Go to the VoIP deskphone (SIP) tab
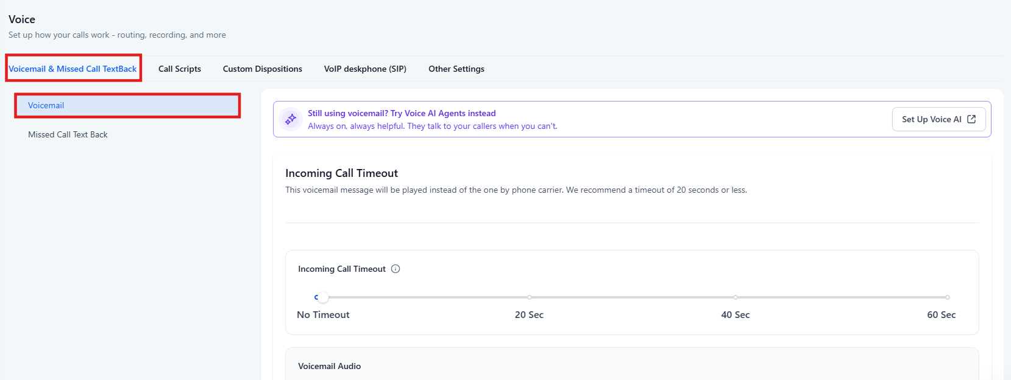Screen dimensions: 1011x380 click(x=365, y=69)
